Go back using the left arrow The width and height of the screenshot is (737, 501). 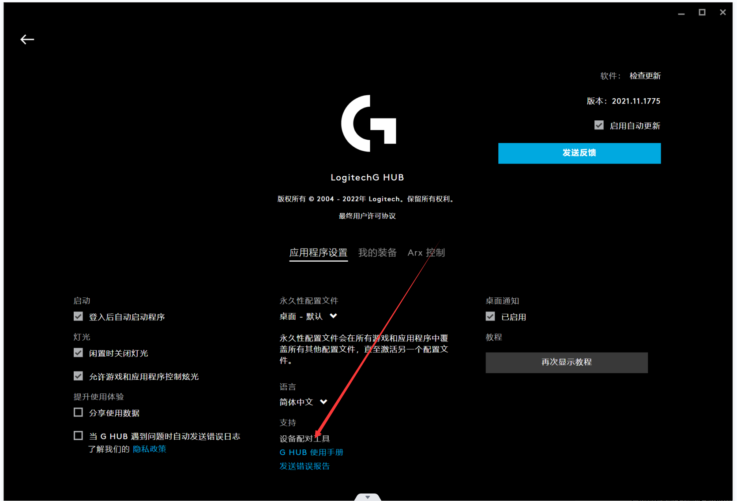[27, 40]
